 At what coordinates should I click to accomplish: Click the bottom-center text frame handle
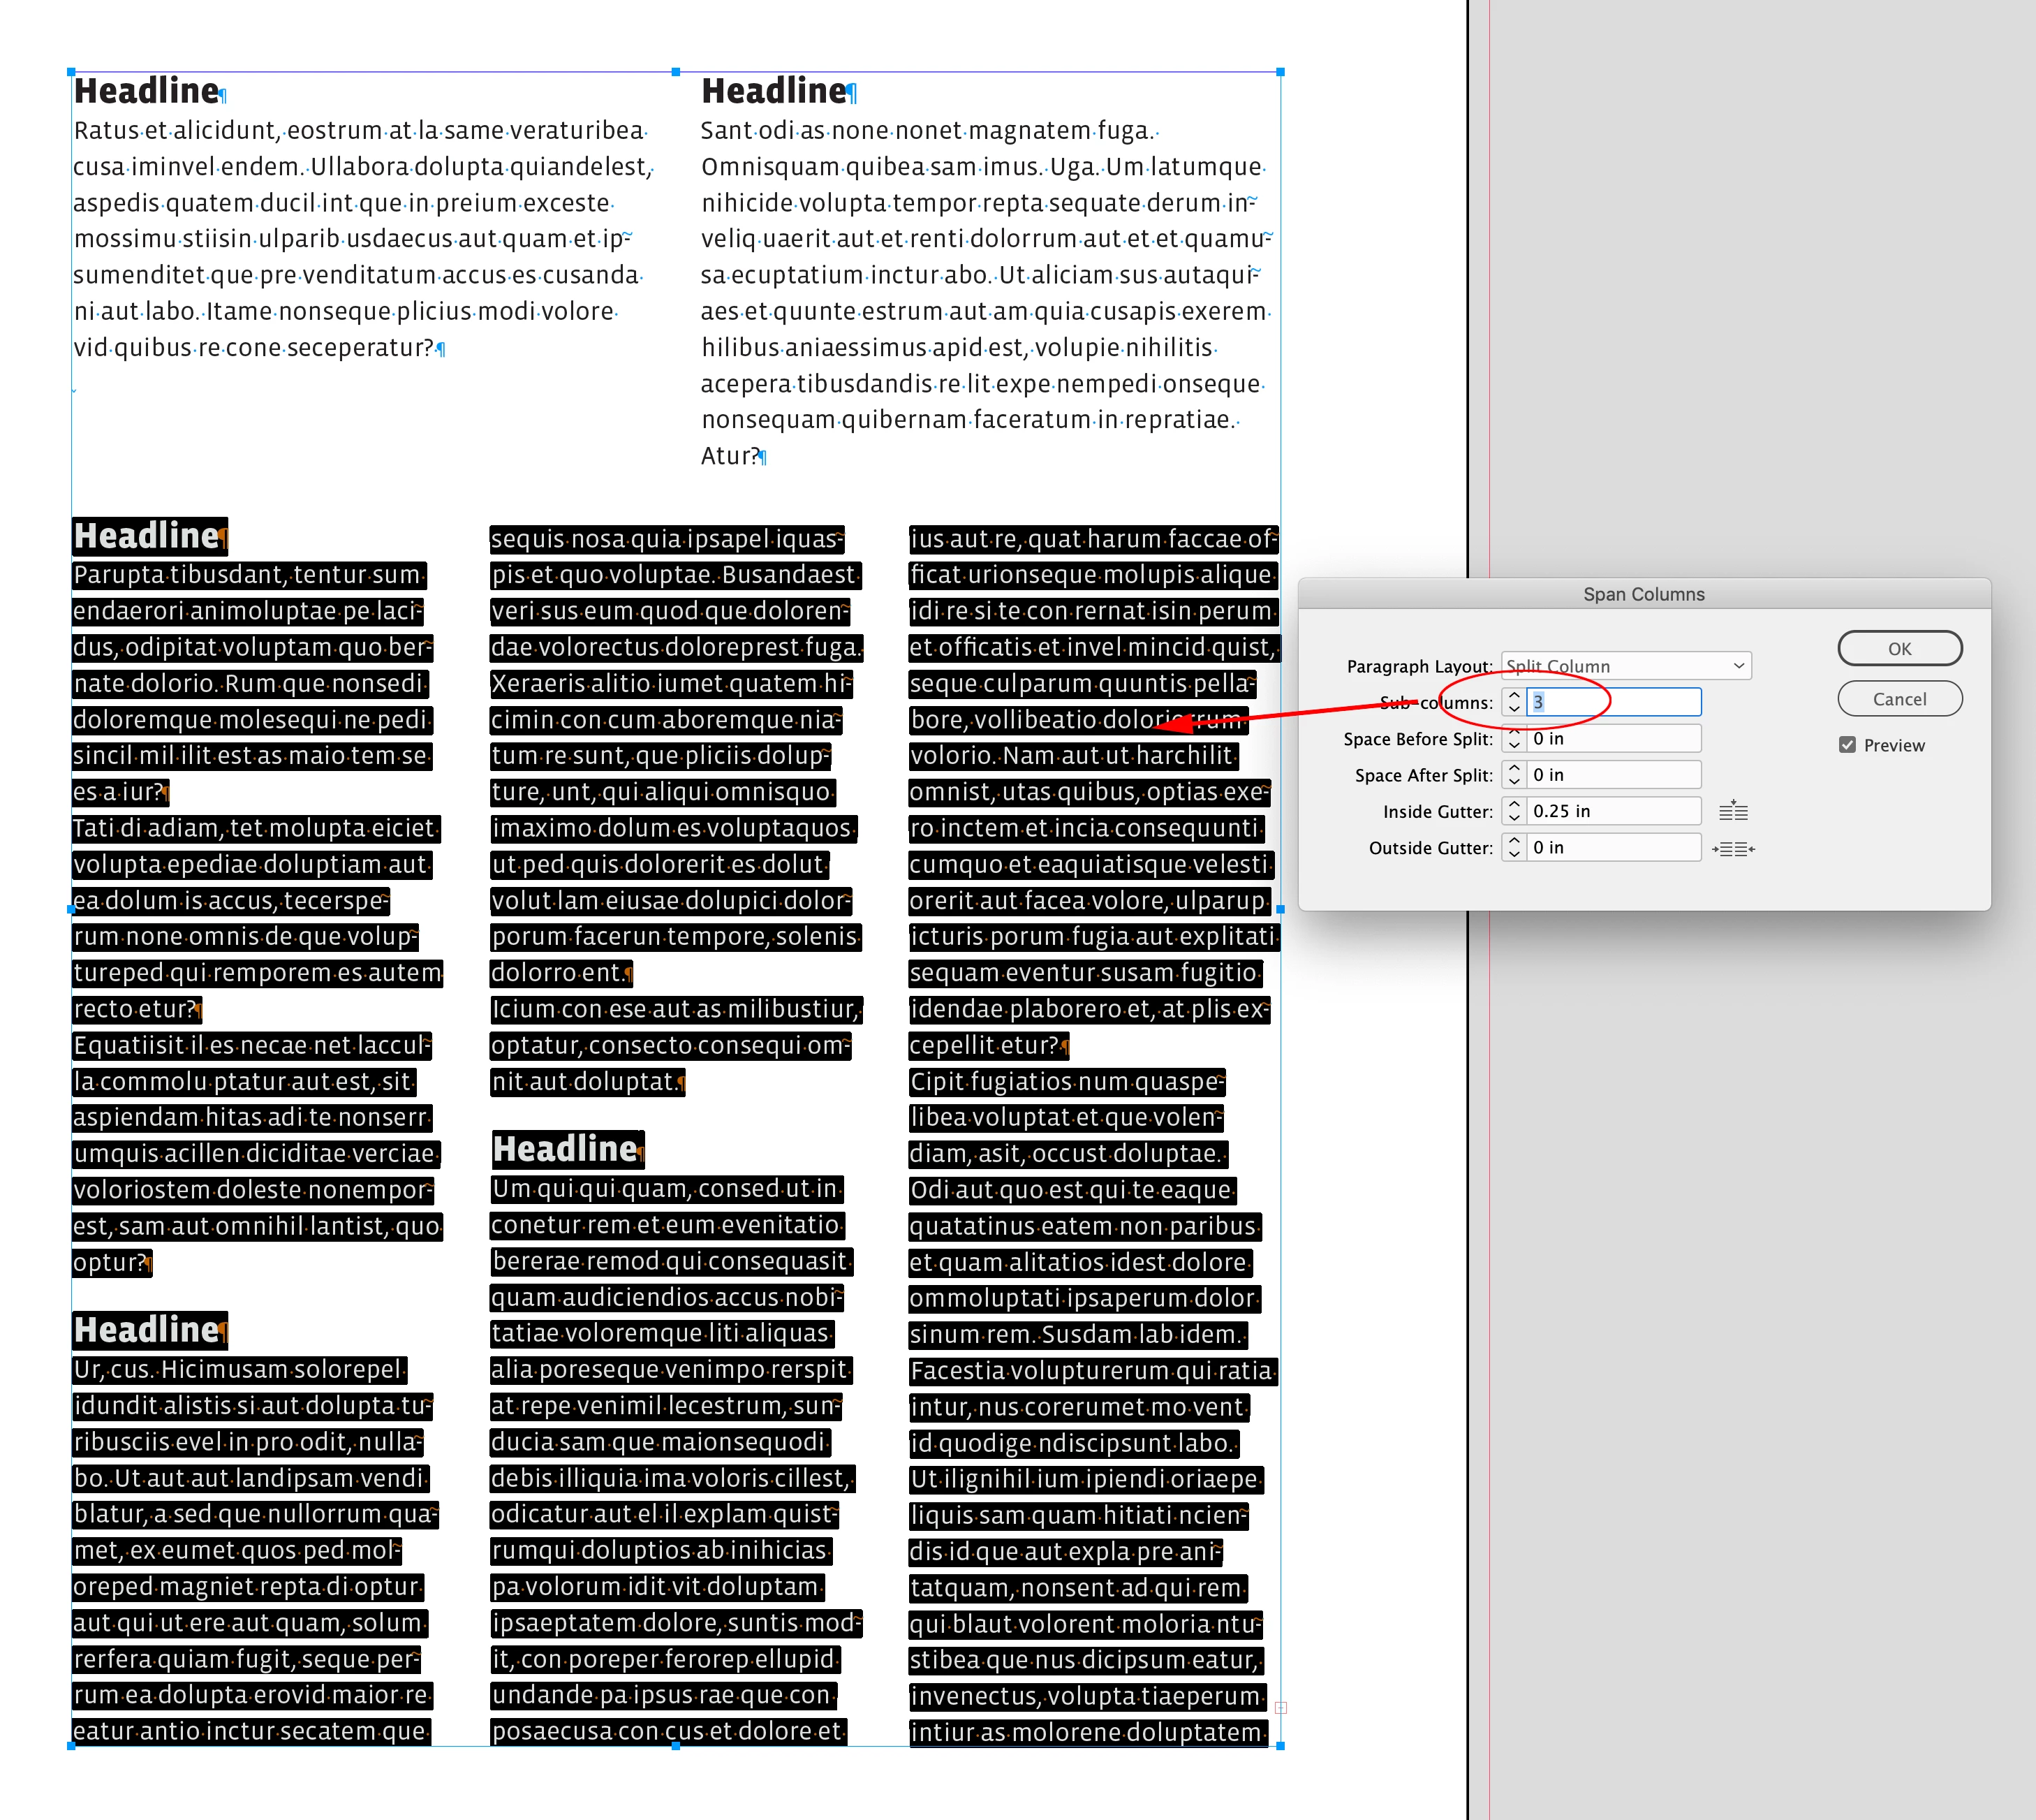click(676, 1746)
